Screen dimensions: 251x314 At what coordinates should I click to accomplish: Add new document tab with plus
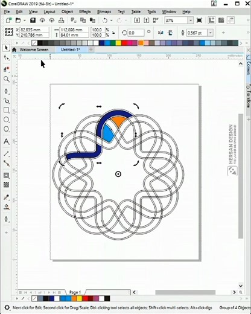point(91,50)
